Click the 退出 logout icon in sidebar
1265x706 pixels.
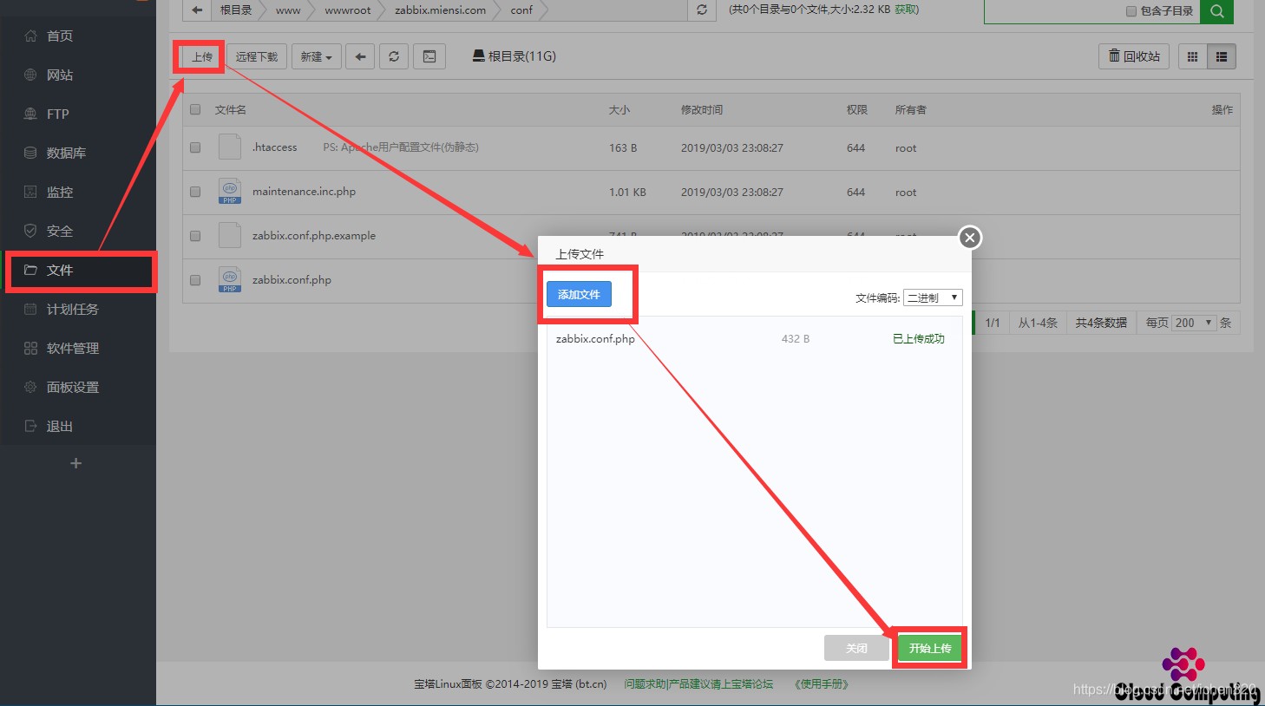(30, 426)
